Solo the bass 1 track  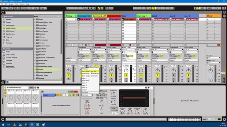click(126, 79)
